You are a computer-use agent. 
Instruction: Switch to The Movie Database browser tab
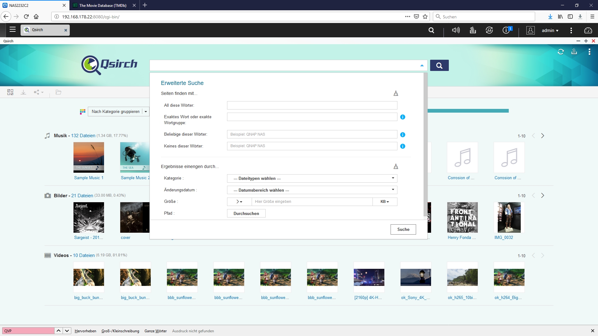point(103,5)
